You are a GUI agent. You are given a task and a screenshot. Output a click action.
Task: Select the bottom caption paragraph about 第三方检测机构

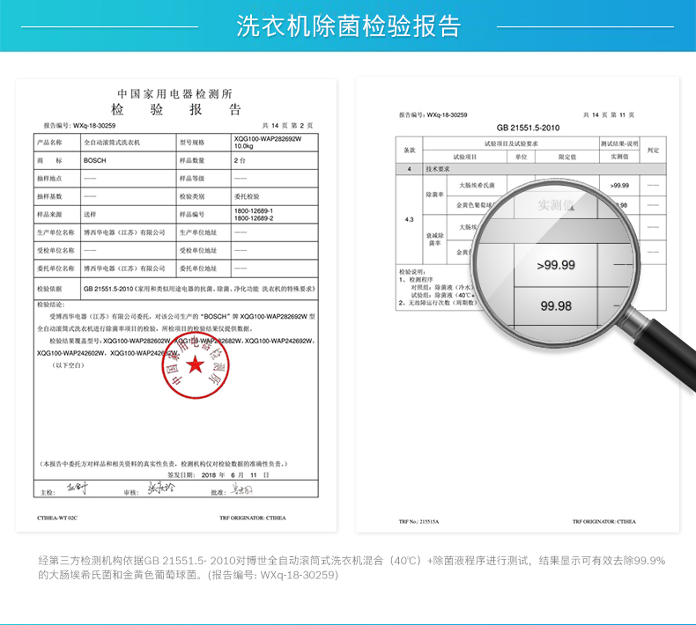tap(352, 568)
